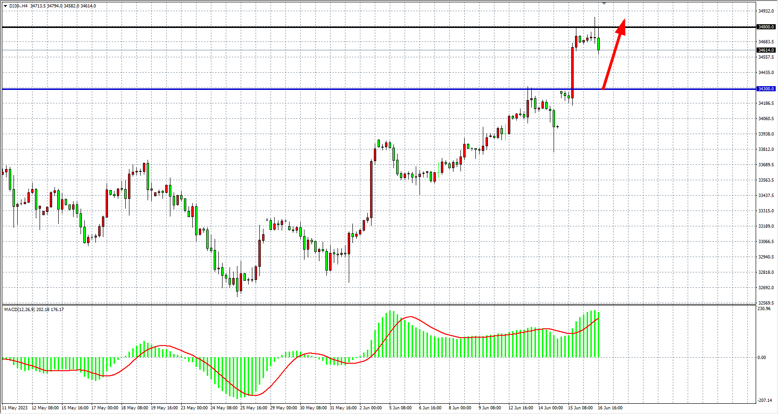Click the 16 Jun 16:00 time label
This screenshot has width=778, height=414.
click(x=610, y=408)
